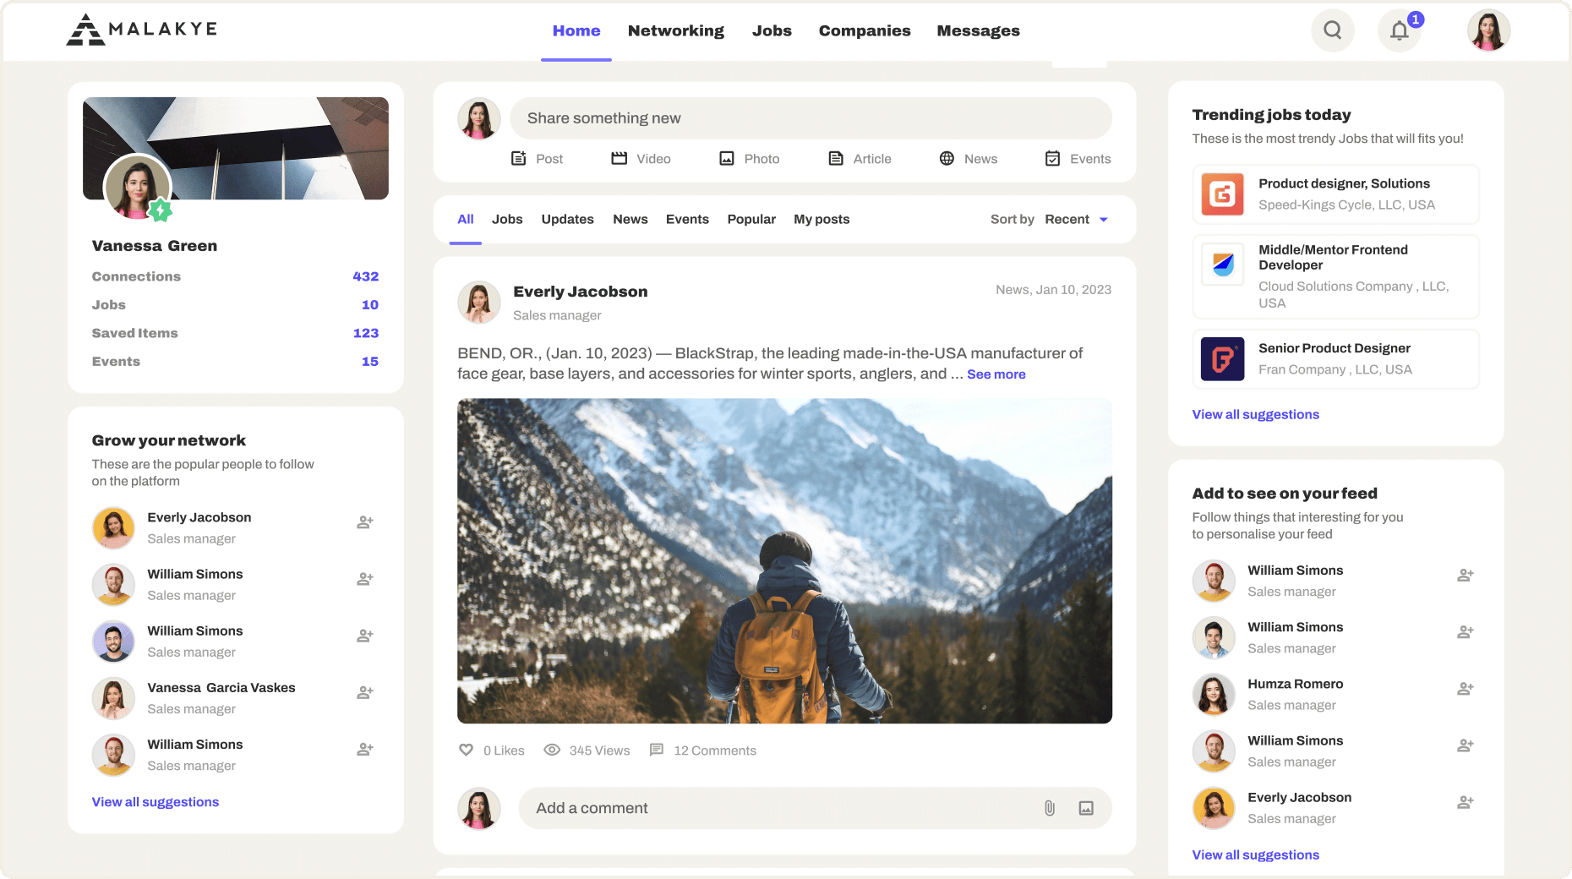
Task: Click the image icon in comment box
Action: point(1086,808)
